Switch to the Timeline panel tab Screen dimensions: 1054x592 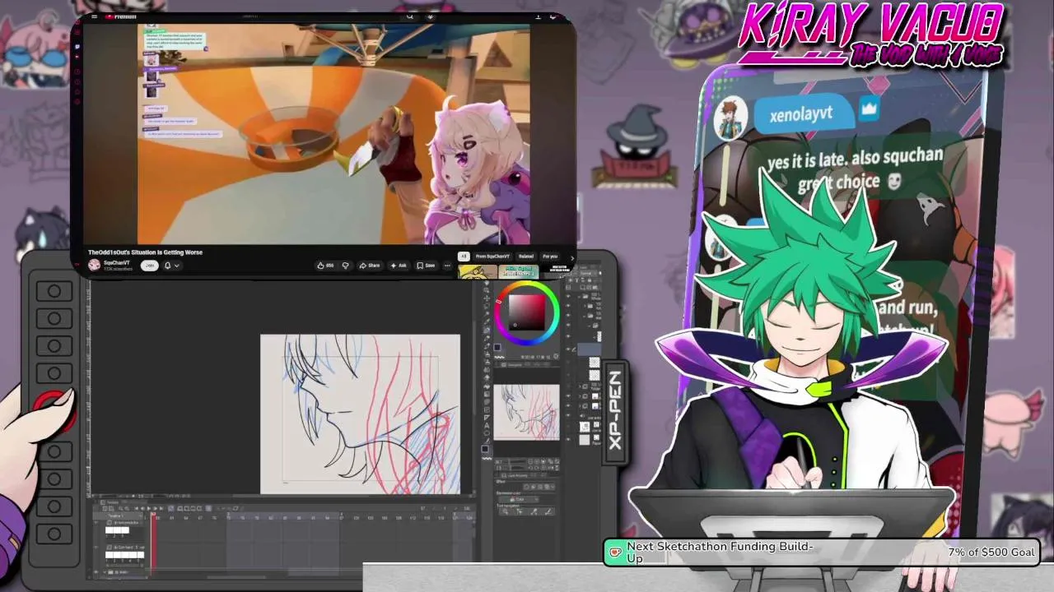[110, 502]
